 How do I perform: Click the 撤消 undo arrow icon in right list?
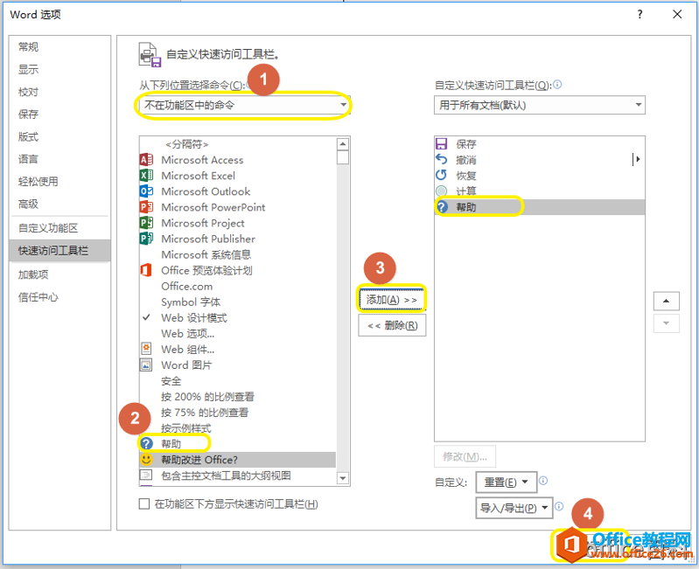[441, 159]
